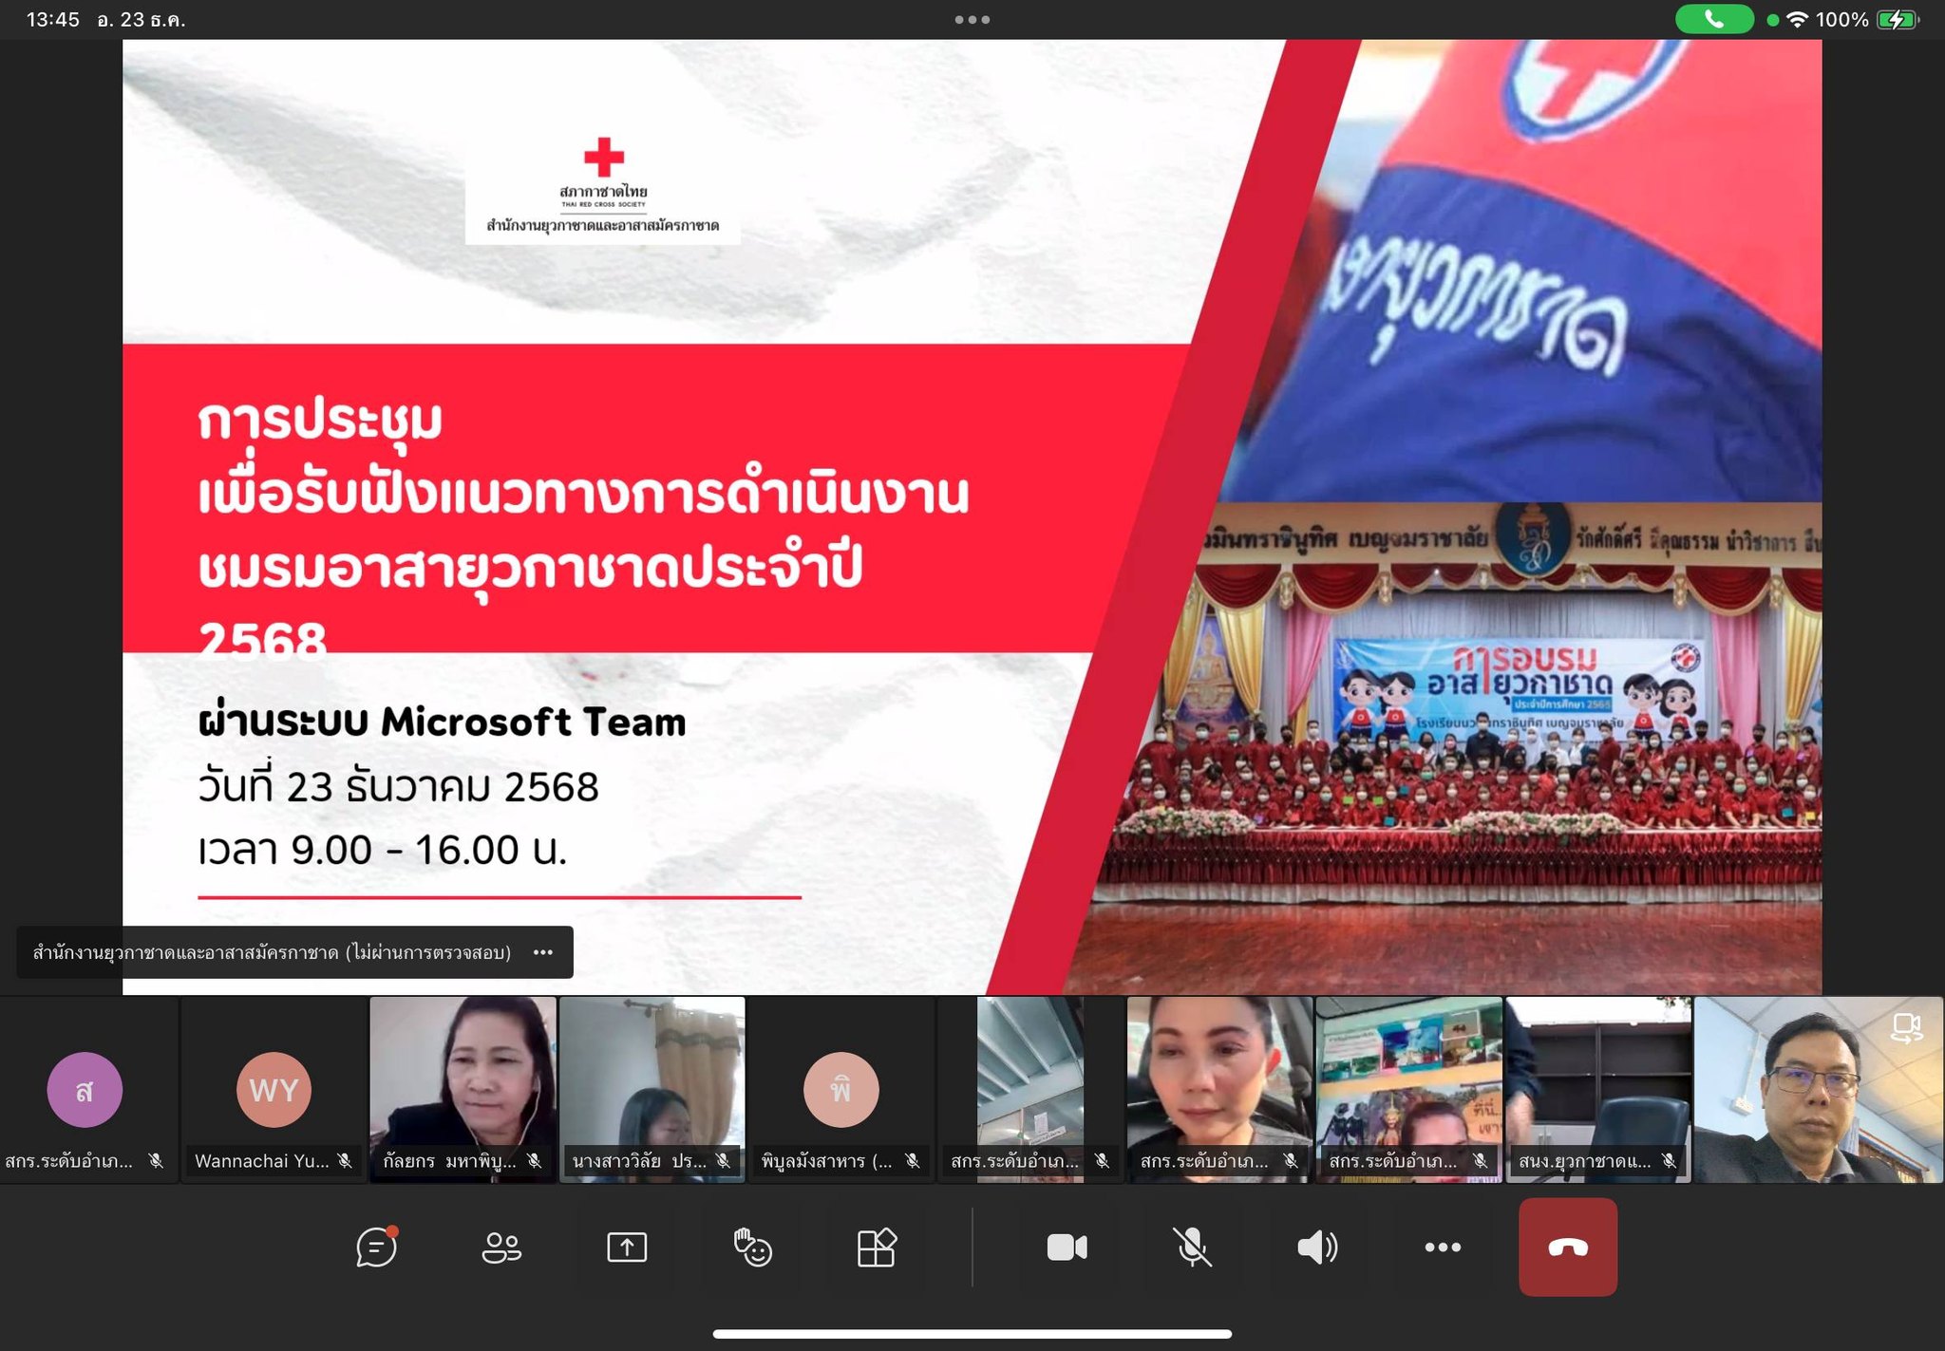This screenshot has width=1945, height=1351.
Task: Toggle the speaker audio output
Action: (x=1317, y=1247)
